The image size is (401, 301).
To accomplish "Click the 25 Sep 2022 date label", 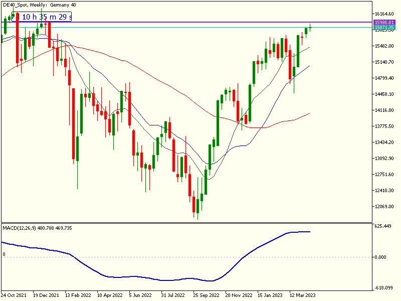I will pos(206,295).
